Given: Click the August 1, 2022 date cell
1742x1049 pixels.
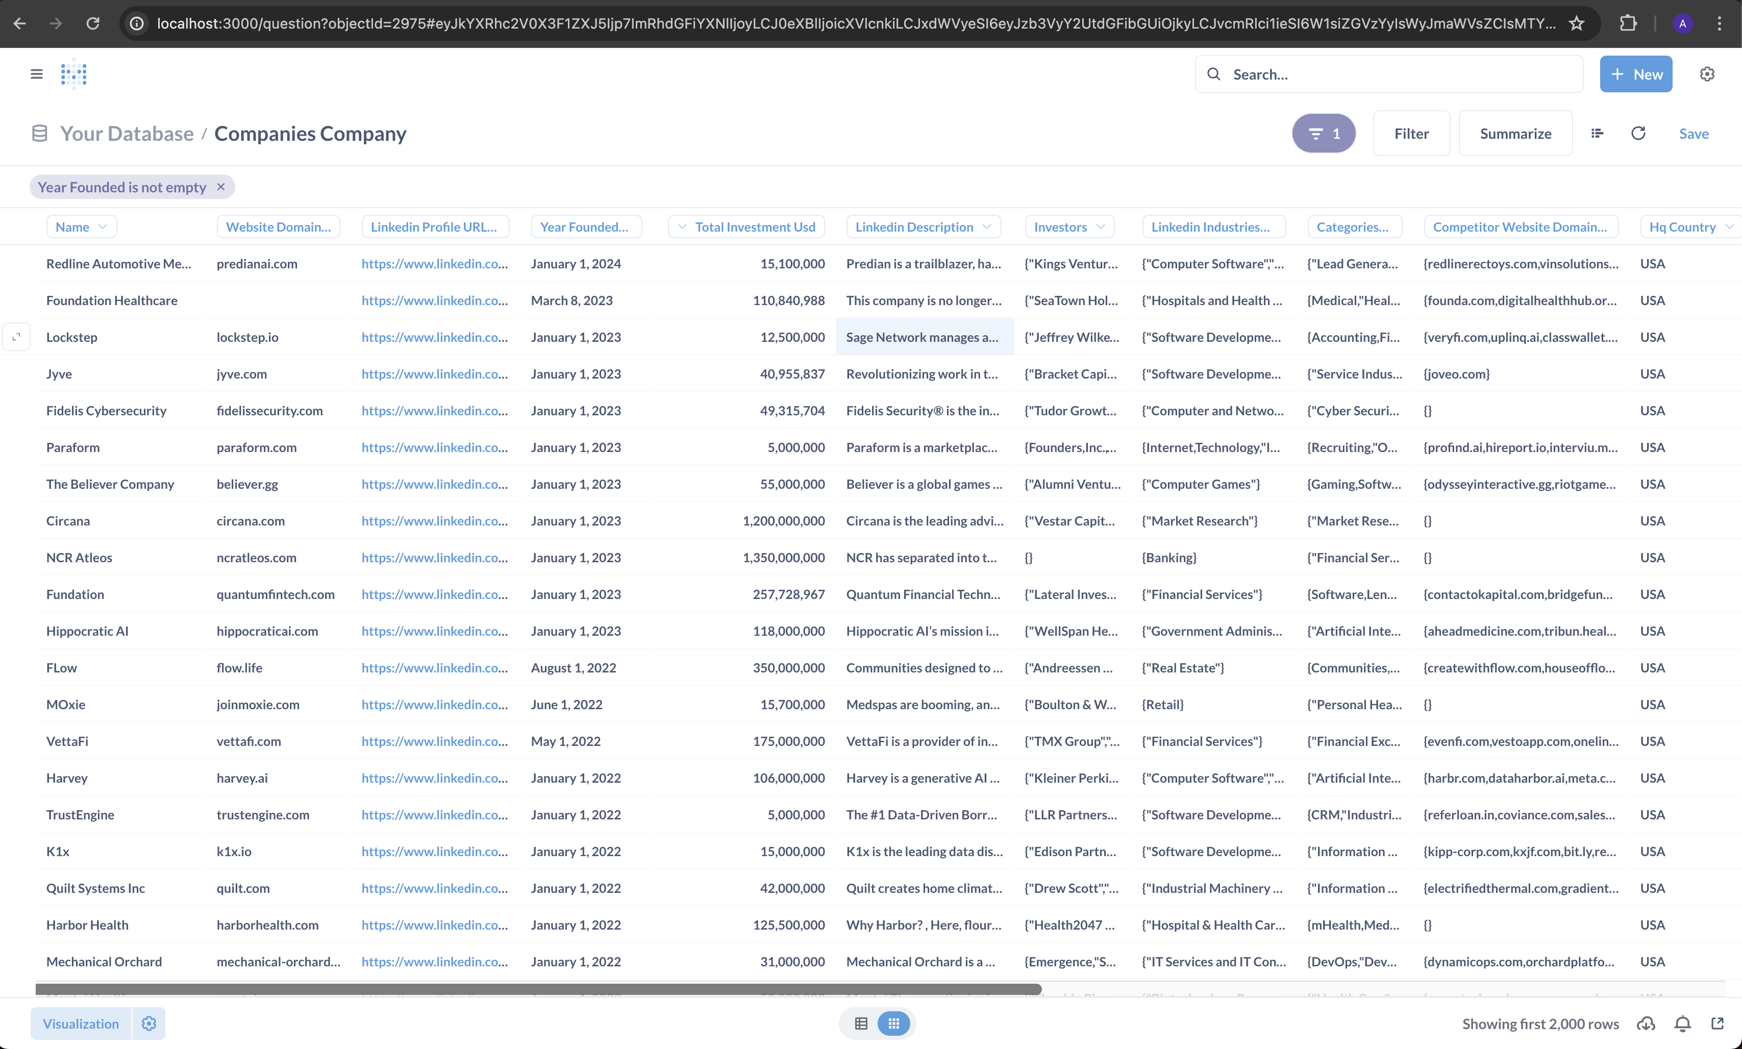Looking at the screenshot, I should click(574, 668).
